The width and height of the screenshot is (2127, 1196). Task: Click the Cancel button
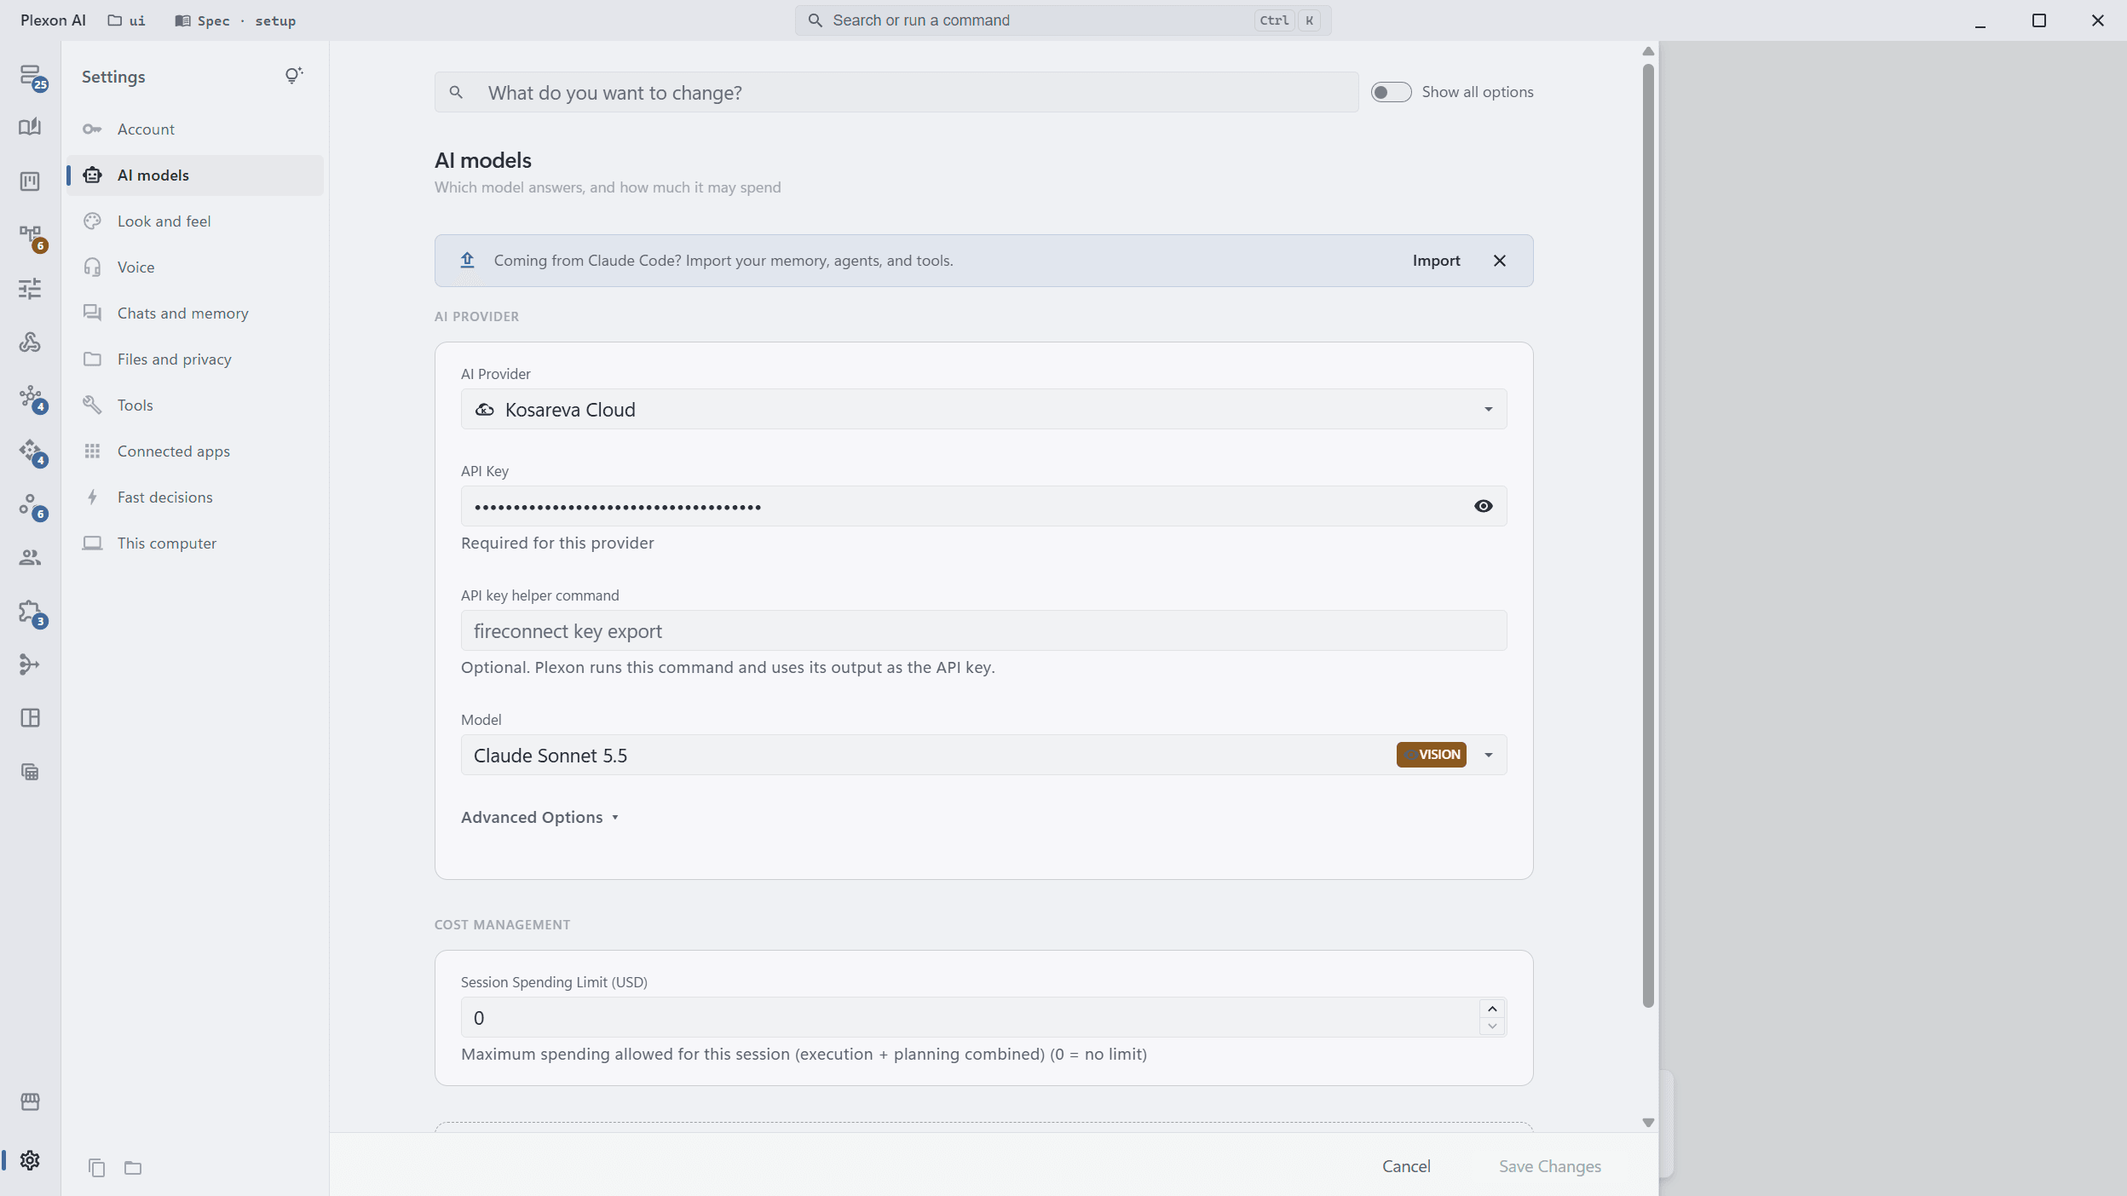[1406, 1166]
